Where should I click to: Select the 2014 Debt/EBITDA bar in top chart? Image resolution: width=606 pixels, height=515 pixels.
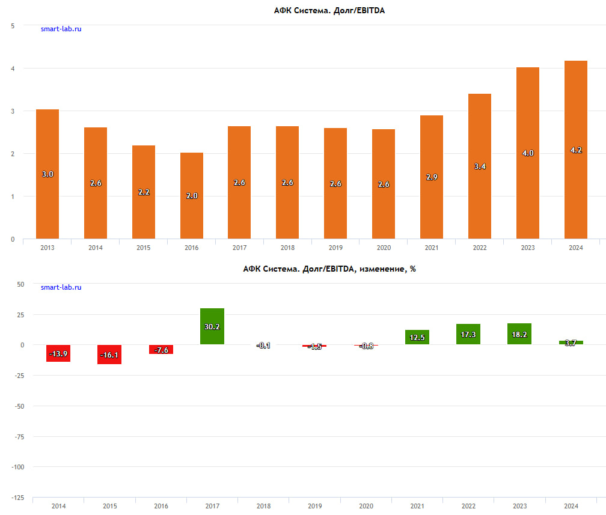coord(96,183)
